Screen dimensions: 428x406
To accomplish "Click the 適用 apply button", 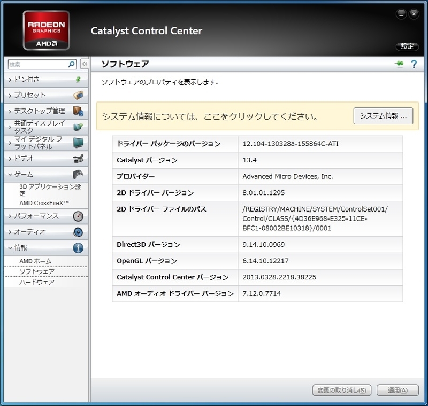I will pos(398,390).
